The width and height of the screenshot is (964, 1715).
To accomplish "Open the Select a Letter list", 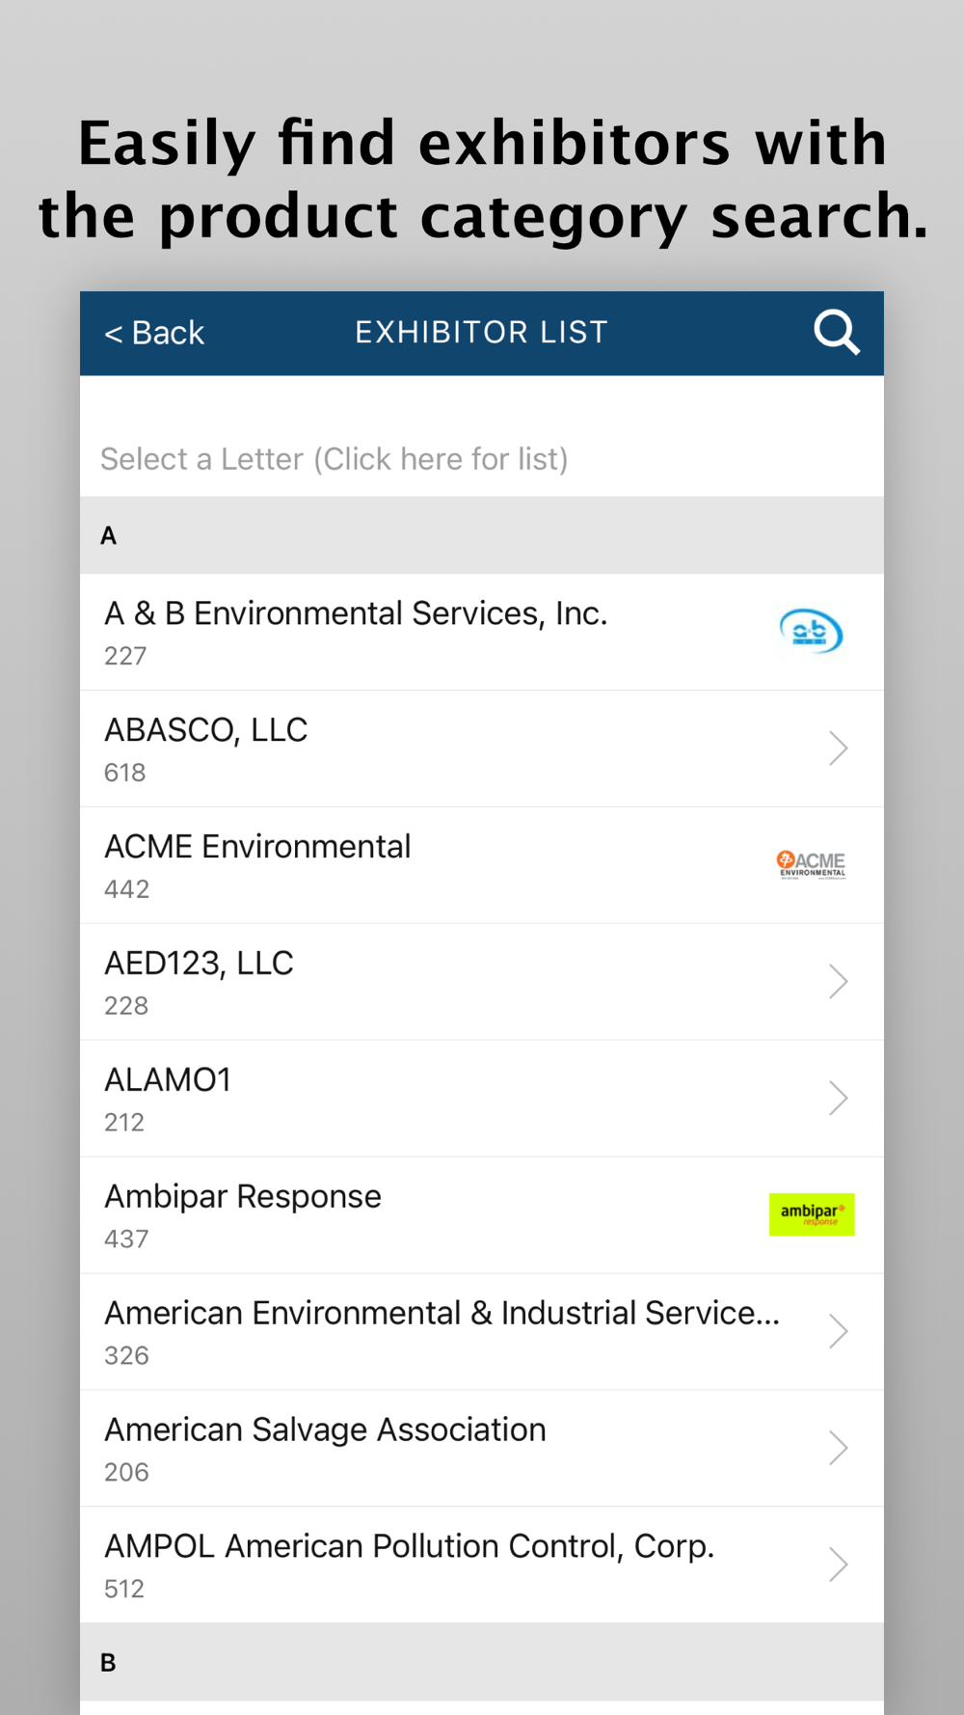I will [x=334, y=459].
